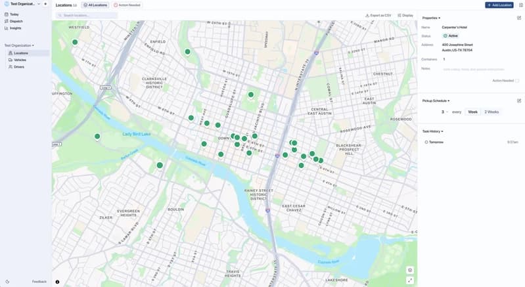Click the Tomorrow task status circle icon

[x=426, y=142]
